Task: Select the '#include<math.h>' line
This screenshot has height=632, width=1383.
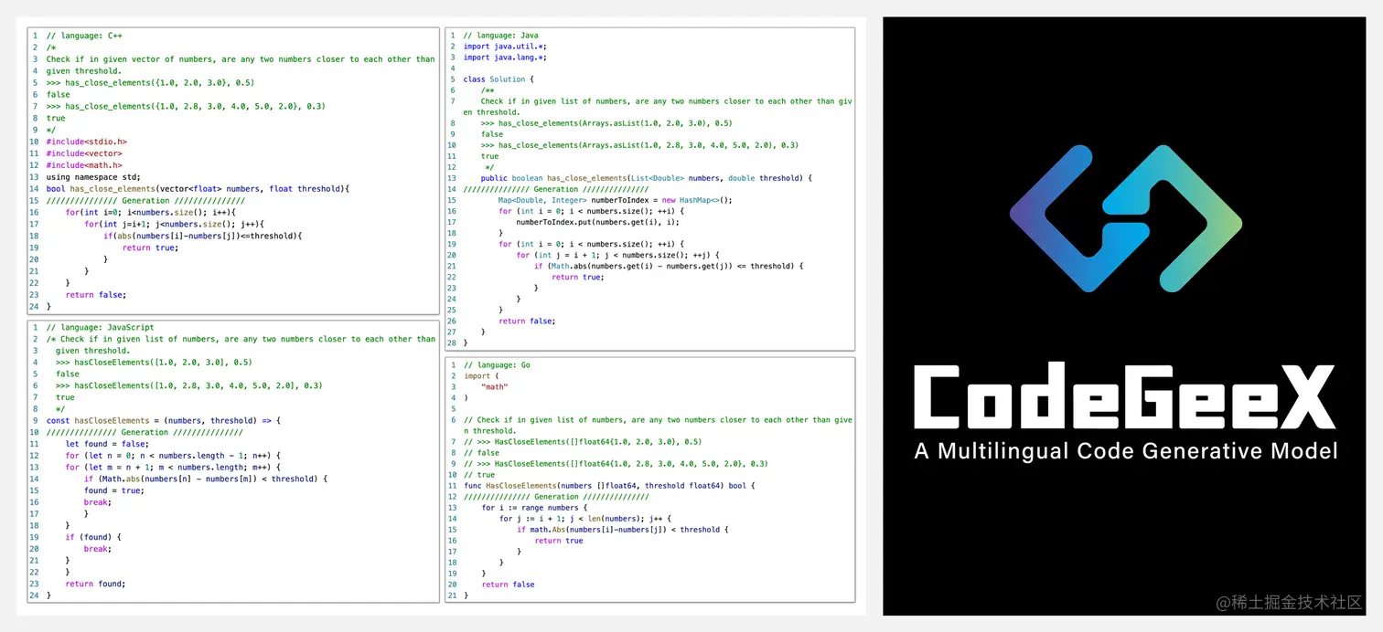Action: click(x=84, y=165)
